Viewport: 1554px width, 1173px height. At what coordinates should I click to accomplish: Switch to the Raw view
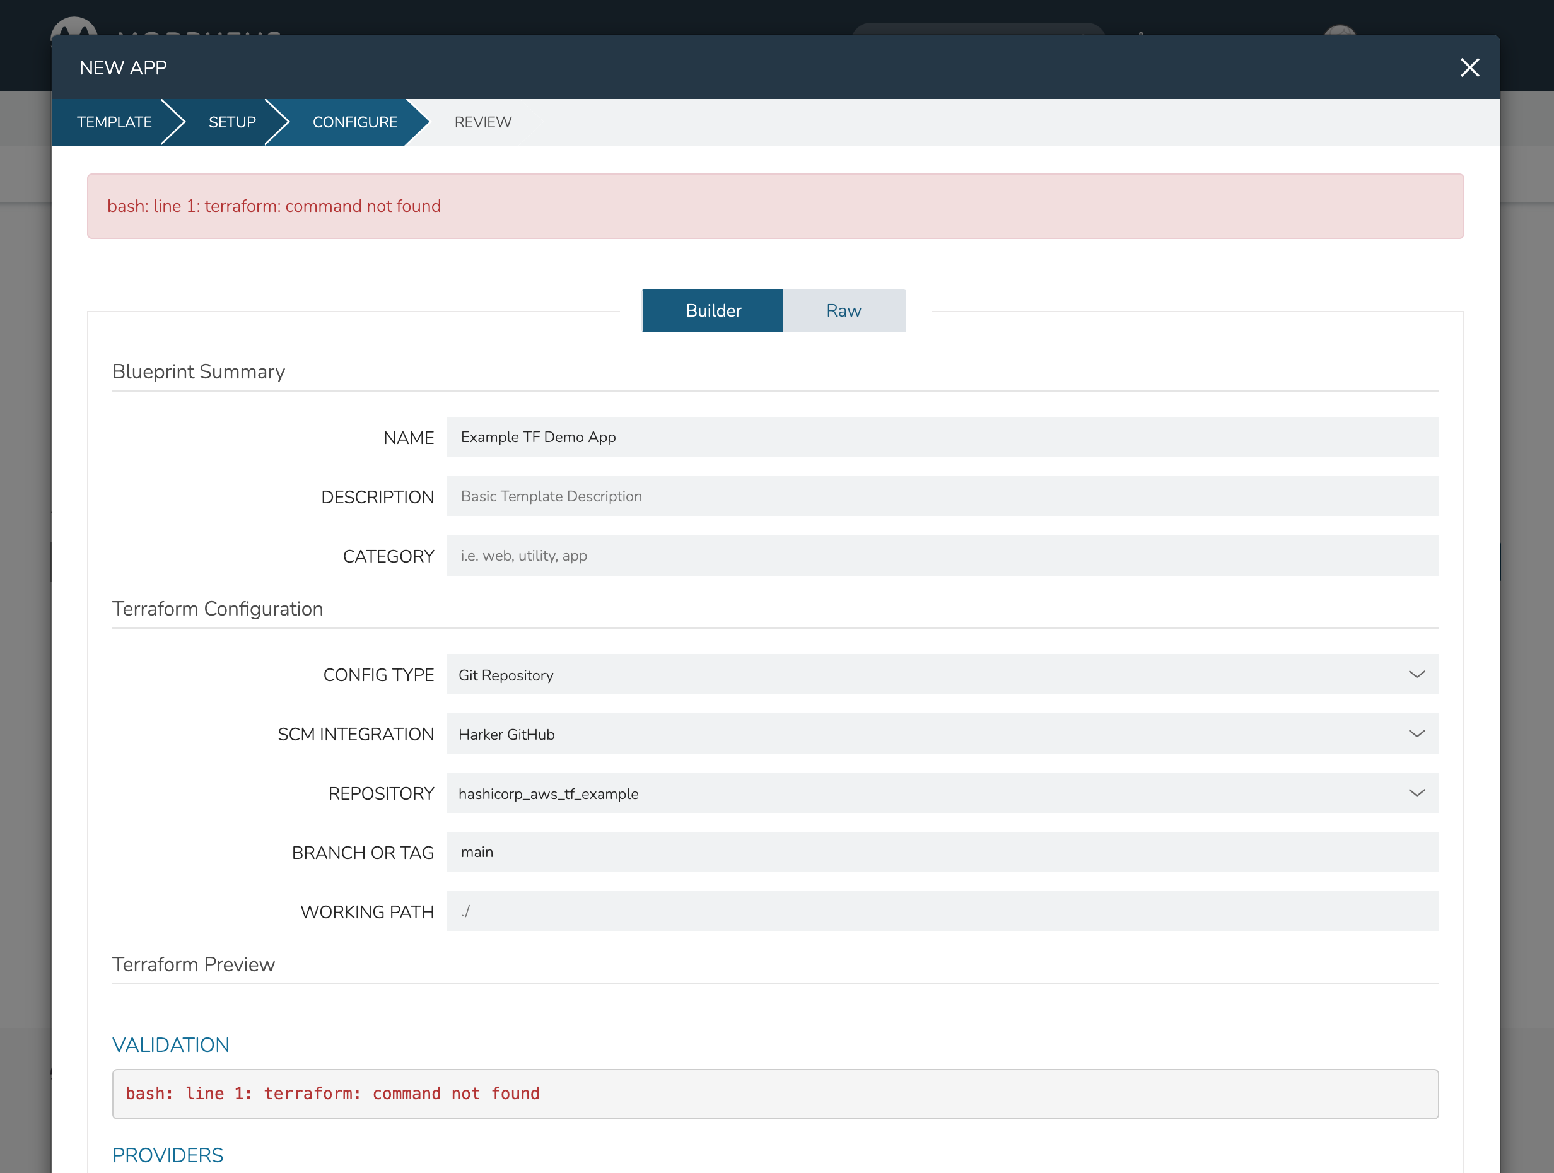point(843,310)
